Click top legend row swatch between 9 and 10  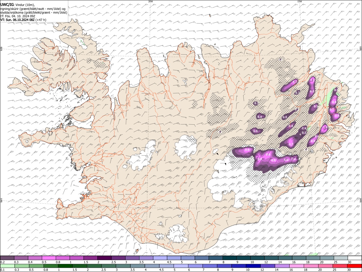243,258
